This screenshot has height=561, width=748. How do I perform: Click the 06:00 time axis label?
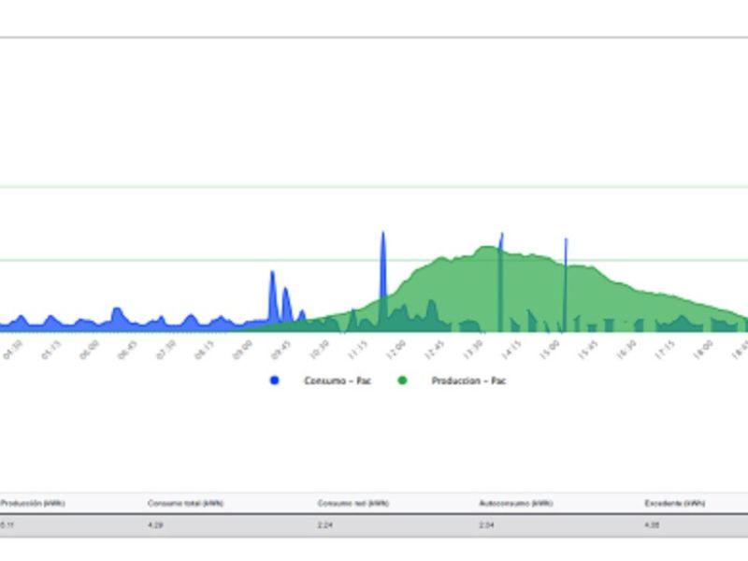tap(89, 350)
